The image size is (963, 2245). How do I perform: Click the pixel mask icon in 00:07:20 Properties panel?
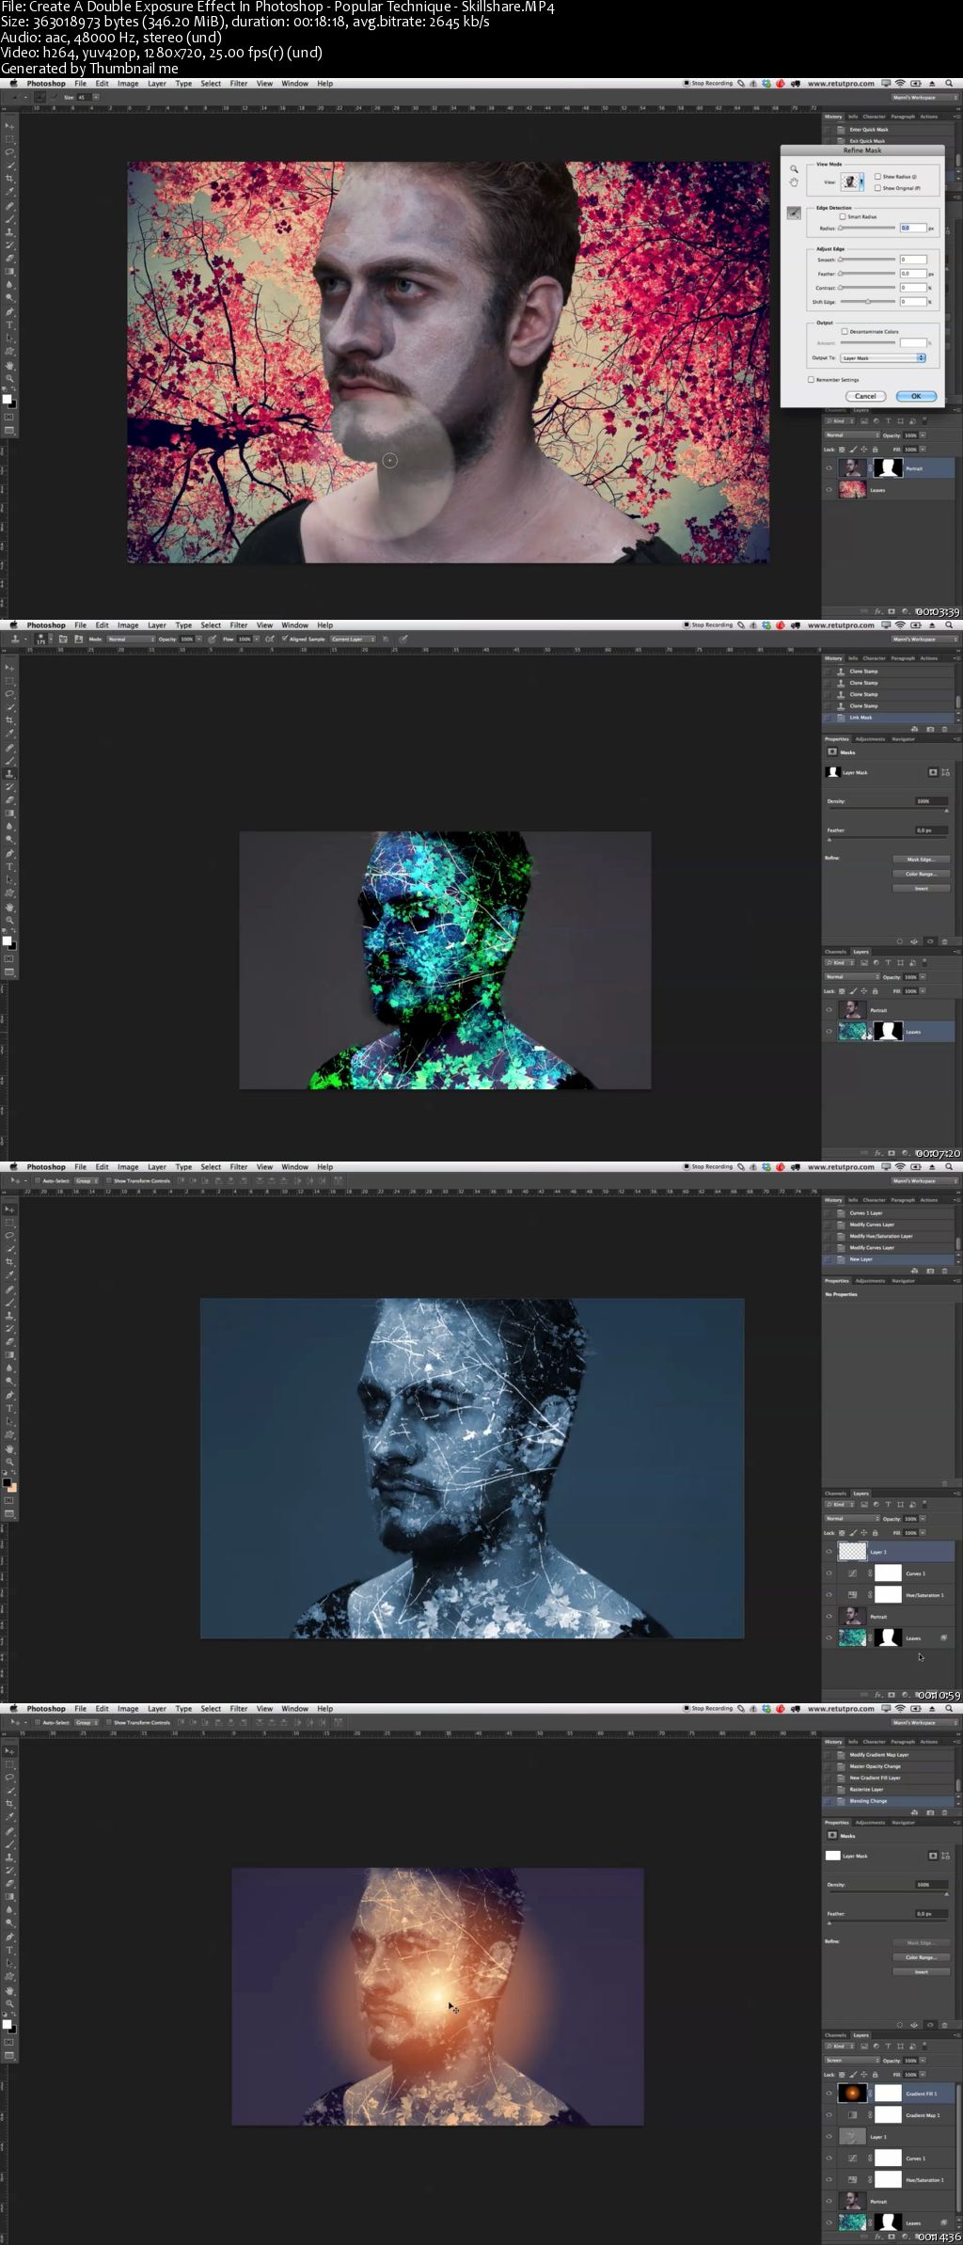point(933,772)
